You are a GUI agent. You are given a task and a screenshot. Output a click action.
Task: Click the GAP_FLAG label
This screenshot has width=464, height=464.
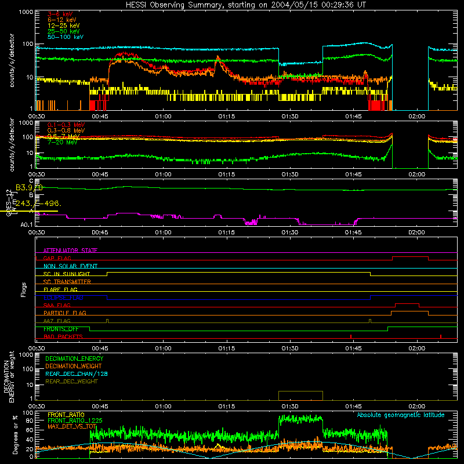pos(57,258)
